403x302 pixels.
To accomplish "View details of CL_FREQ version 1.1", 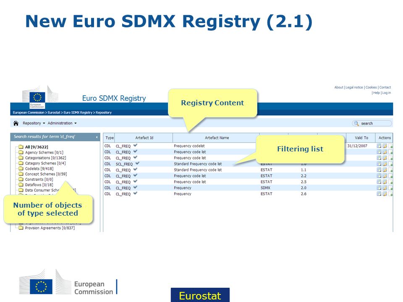I will [x=379, y=170].
